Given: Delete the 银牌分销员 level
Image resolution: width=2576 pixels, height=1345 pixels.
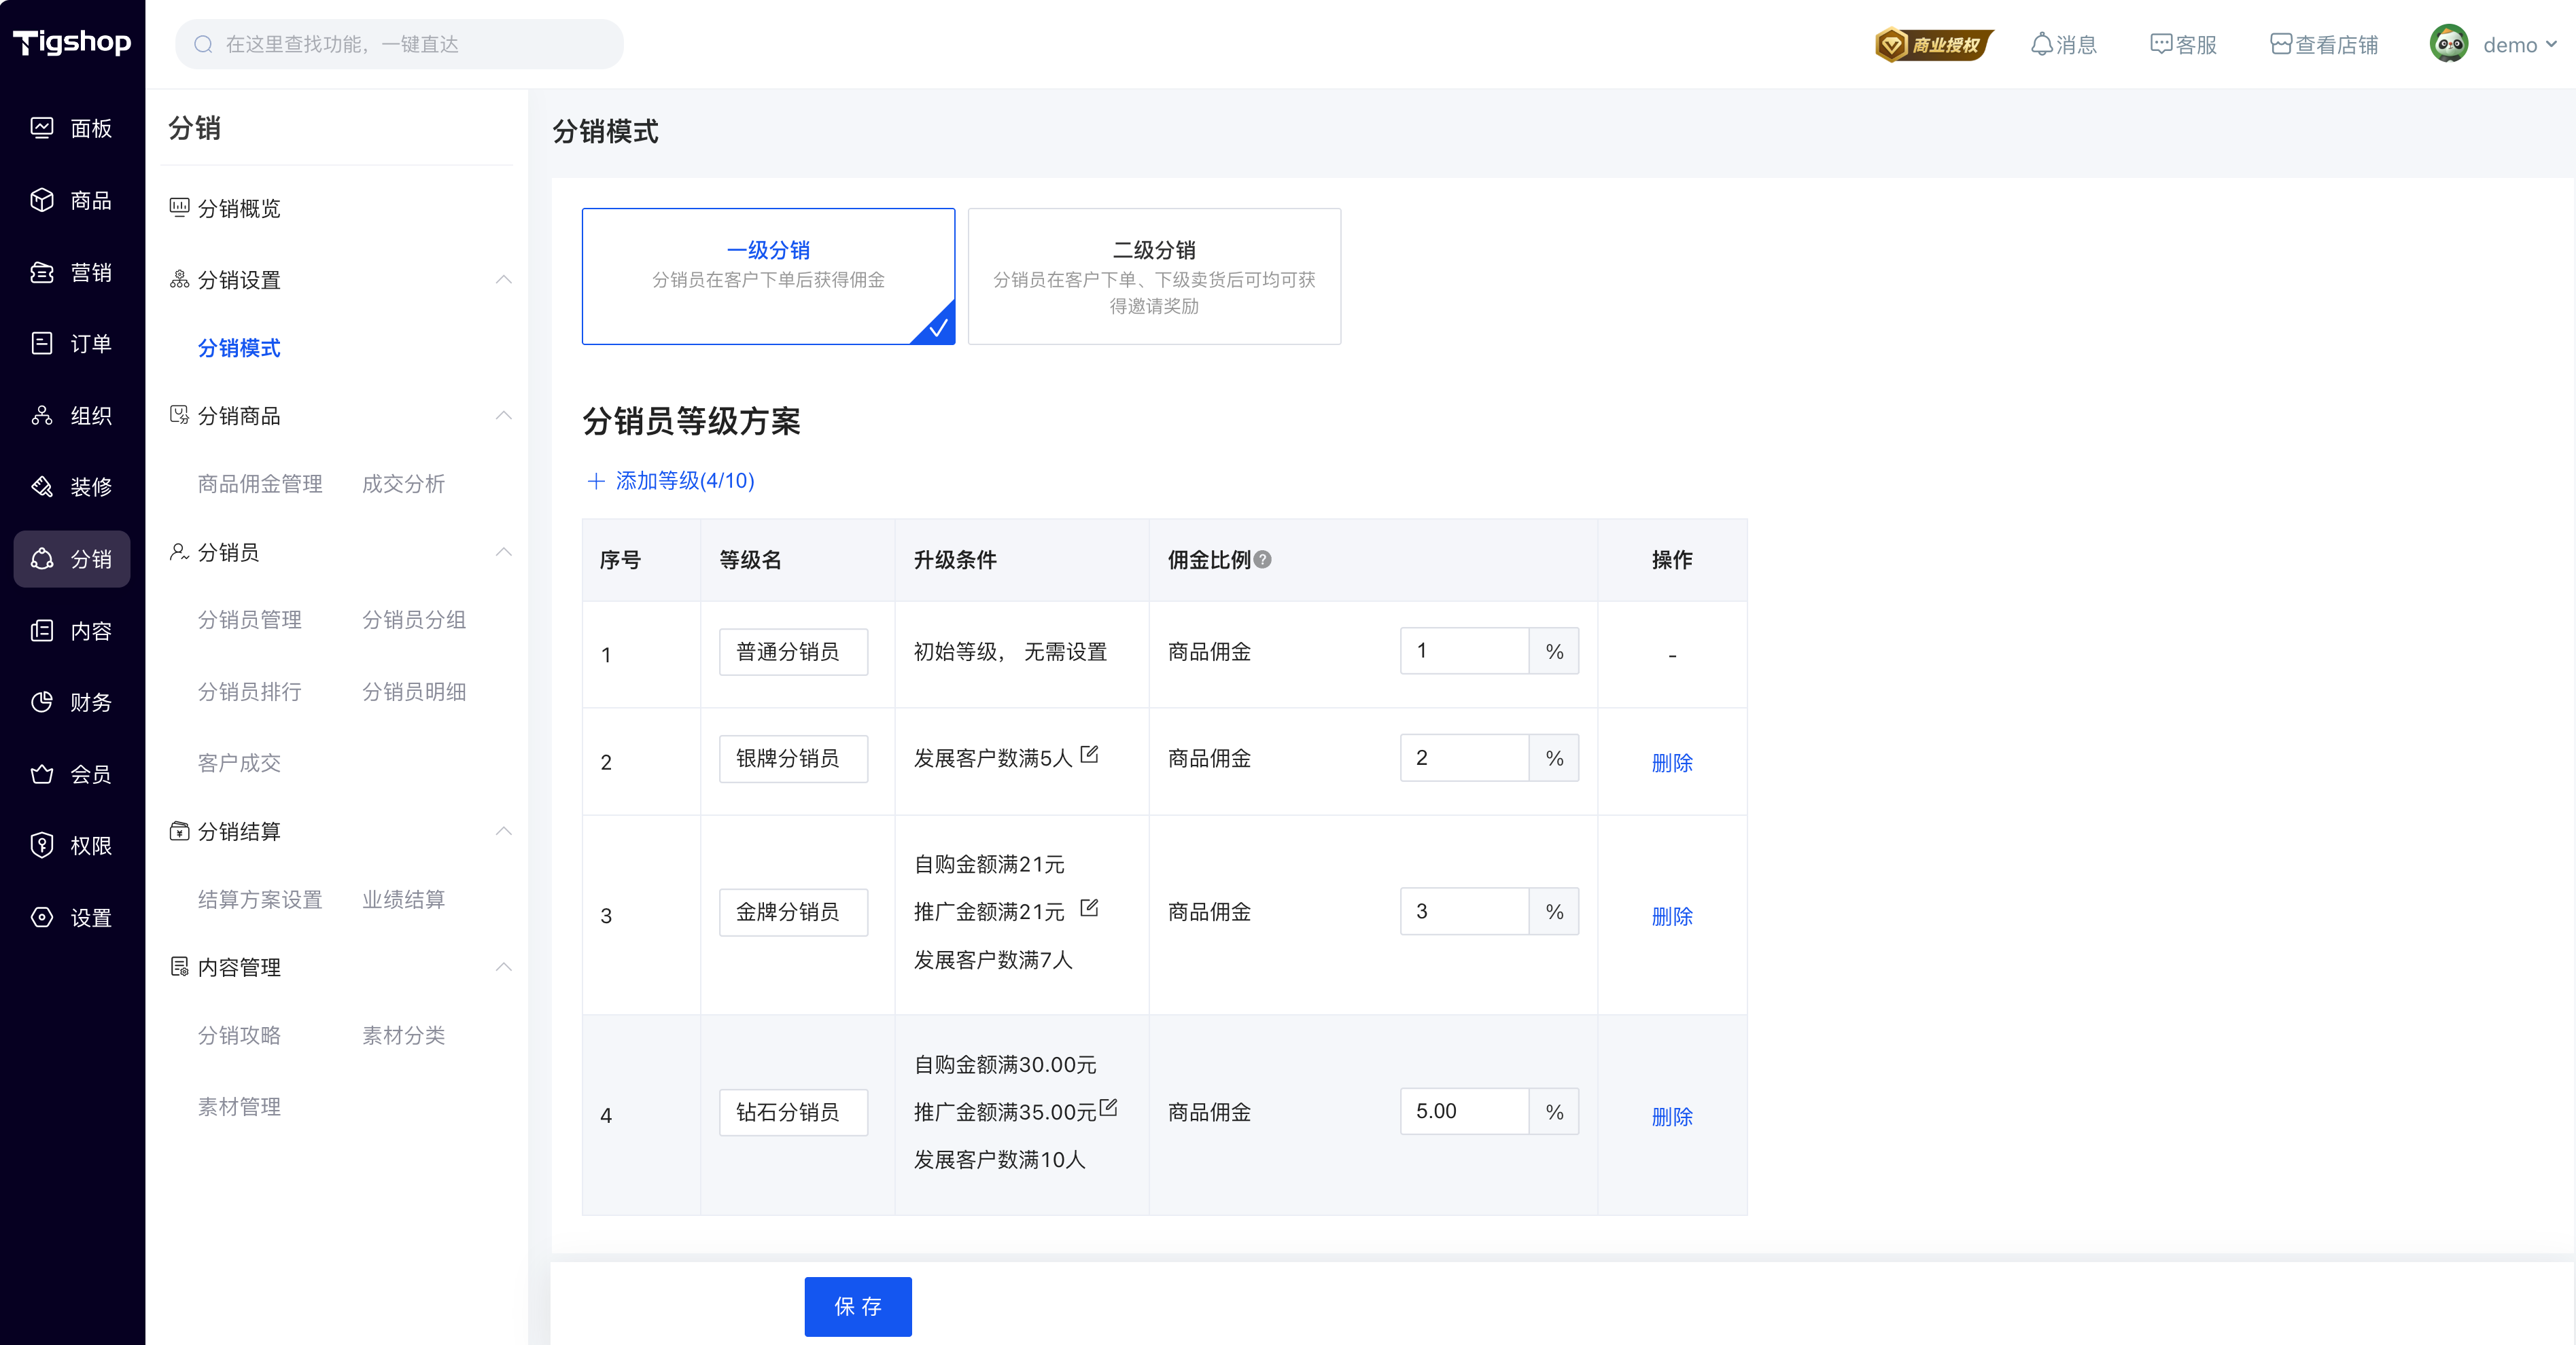Looking at the screenshot, I should [x=1671, y=762].
